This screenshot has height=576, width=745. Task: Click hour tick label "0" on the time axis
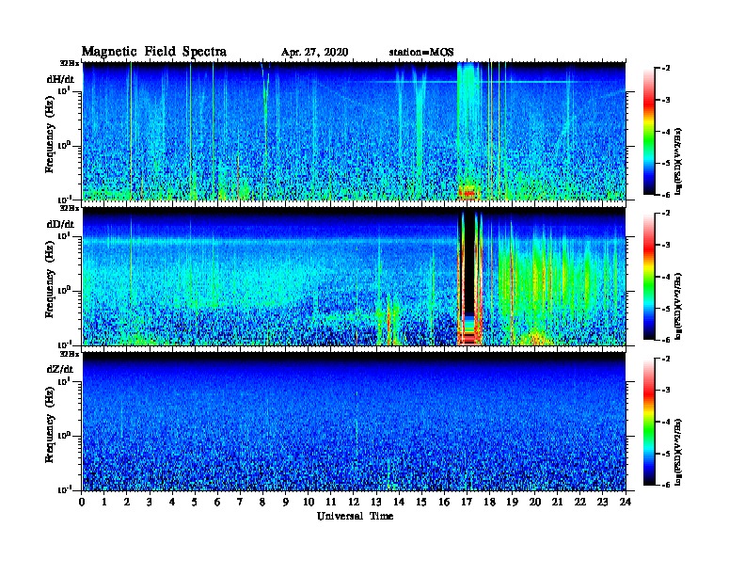(82, 502)
